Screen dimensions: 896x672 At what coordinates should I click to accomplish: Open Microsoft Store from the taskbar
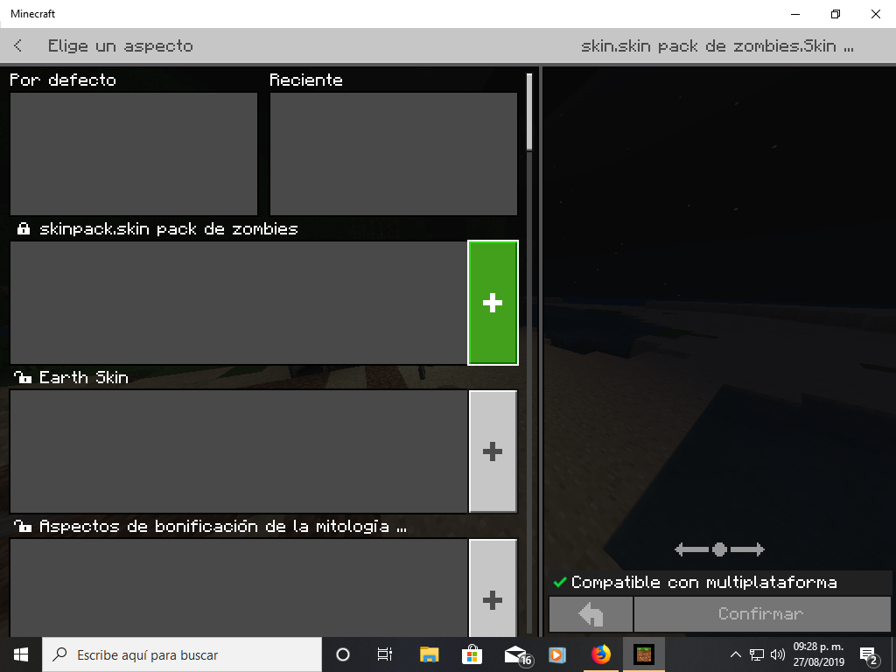click(472, 654)
